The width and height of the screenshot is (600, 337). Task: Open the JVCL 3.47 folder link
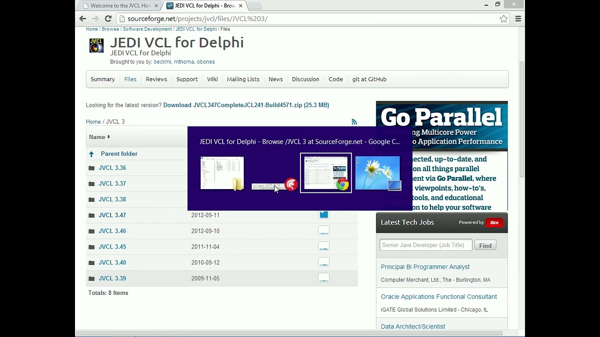point(112,215)
